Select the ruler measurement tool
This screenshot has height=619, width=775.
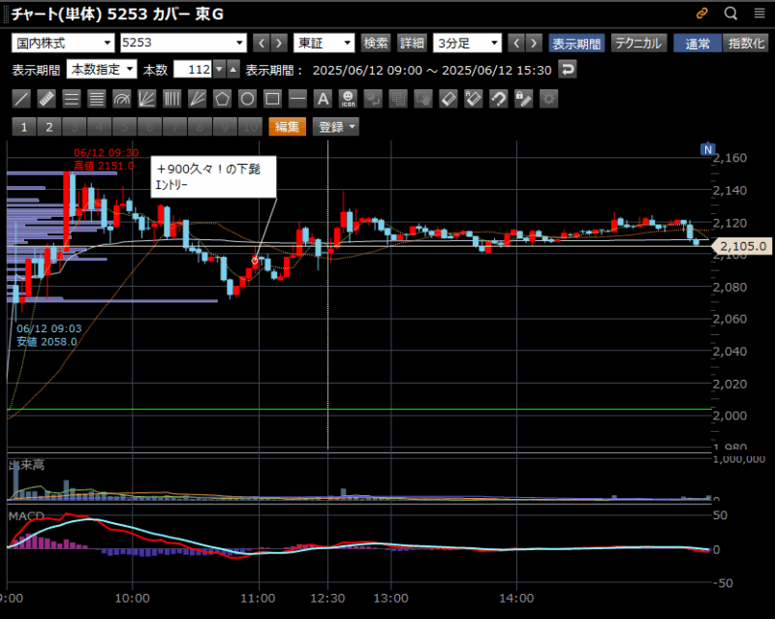tap(46, 99)
